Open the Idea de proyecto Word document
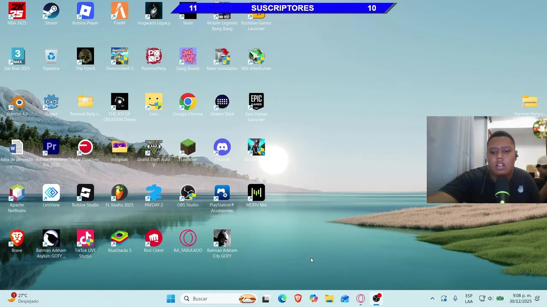547x307 pixels. pyautogui.click(x=17, y=148)
